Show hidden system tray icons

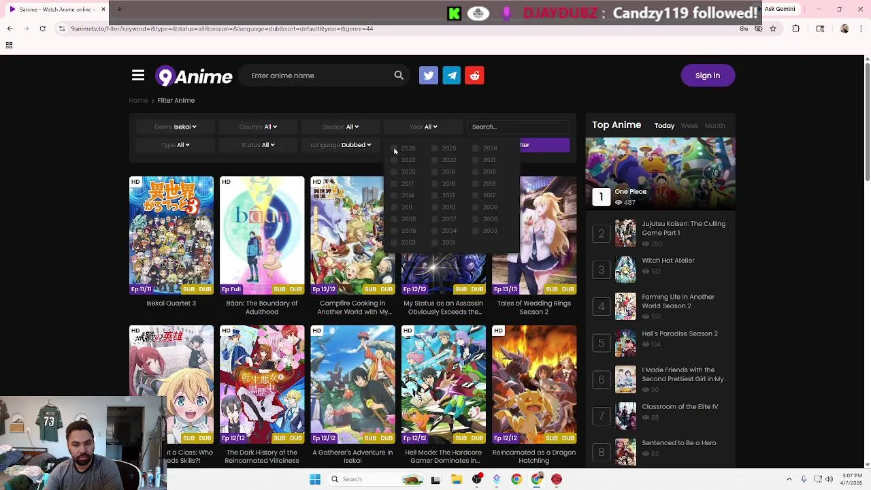pos(789,479)
